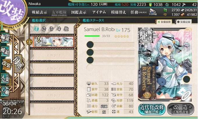Open the 工廠 factory sidebar icon
This screenshot has width=198, height=119.
click(5, 91)
